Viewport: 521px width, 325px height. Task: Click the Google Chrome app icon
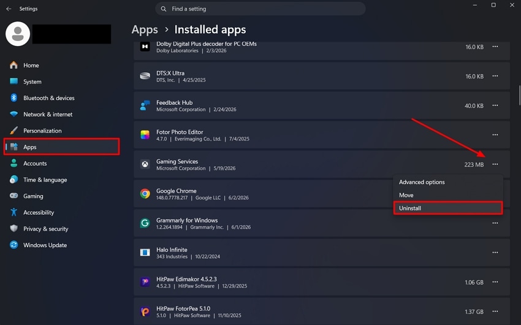tap(145, 193)
